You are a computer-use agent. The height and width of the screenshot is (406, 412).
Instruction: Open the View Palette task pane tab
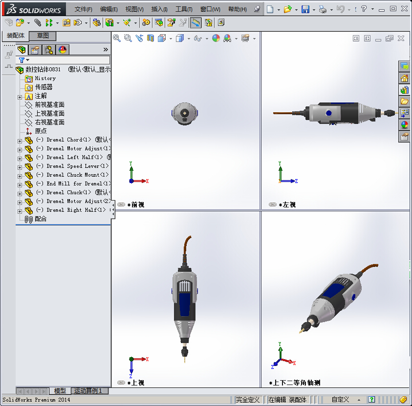click(x=404, y=113)
